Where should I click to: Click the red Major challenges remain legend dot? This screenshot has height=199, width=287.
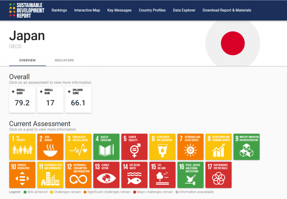coord(135,192)
